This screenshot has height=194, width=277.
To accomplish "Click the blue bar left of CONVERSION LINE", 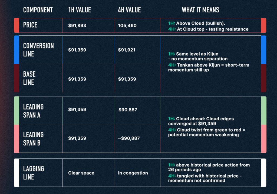I will coord(17,50).
